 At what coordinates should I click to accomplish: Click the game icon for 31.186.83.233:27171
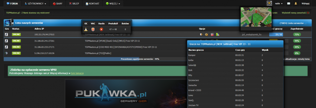(6, 47)
